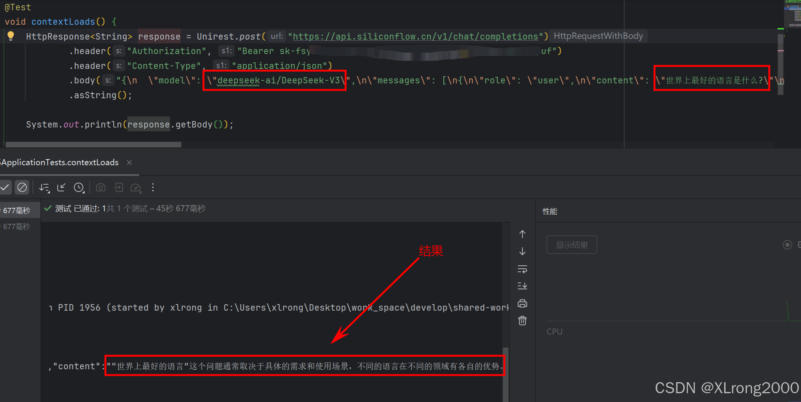801x402 pixels.
Task: Click the export test results icon
Action: coord(119,187)
